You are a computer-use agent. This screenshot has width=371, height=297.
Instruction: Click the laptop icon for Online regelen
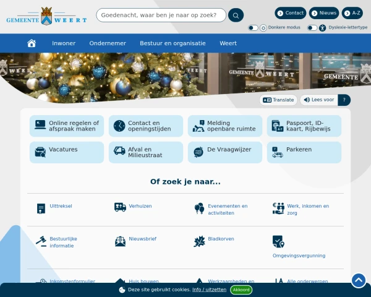point(40,125)
